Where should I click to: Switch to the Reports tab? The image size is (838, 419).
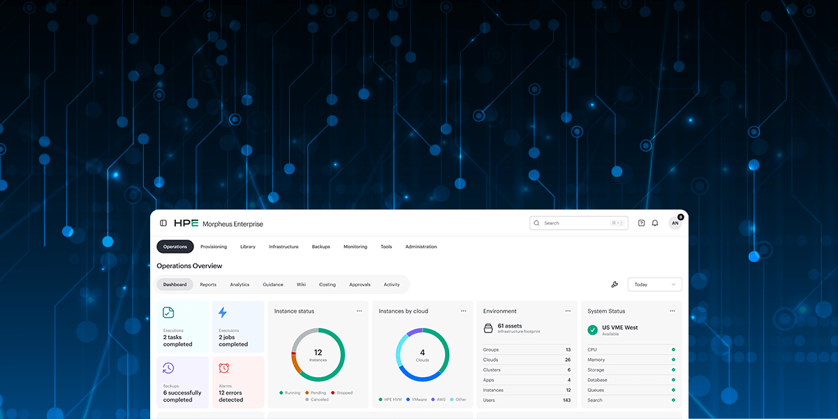tap(207, 284)
